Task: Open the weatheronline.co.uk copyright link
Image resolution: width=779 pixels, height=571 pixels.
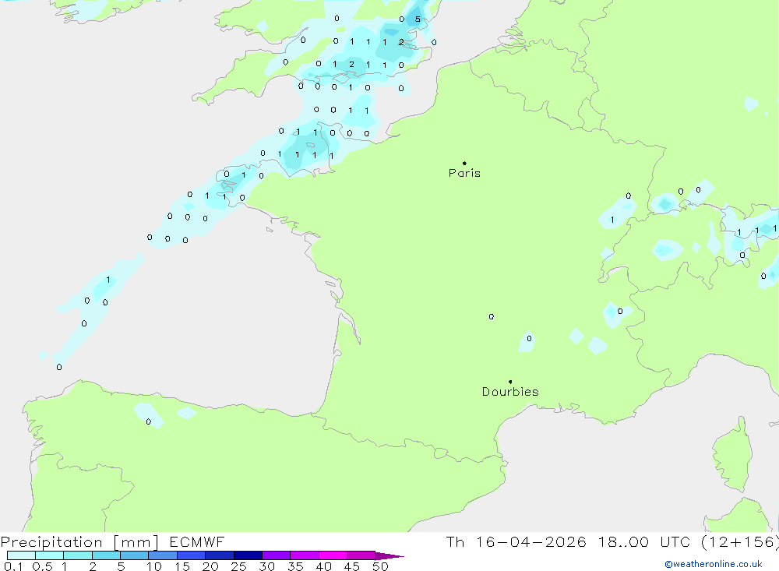Action: tap(713, 564)
